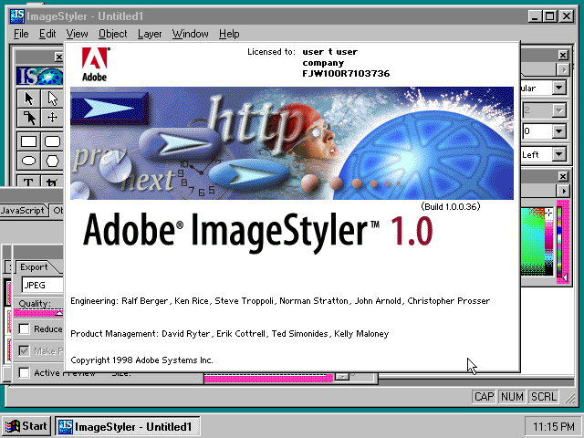Image resolution: width=584 pixels, height=438 pixels.
Task: Open the small dropdown at the document window bottom
Action: [341, 377]
